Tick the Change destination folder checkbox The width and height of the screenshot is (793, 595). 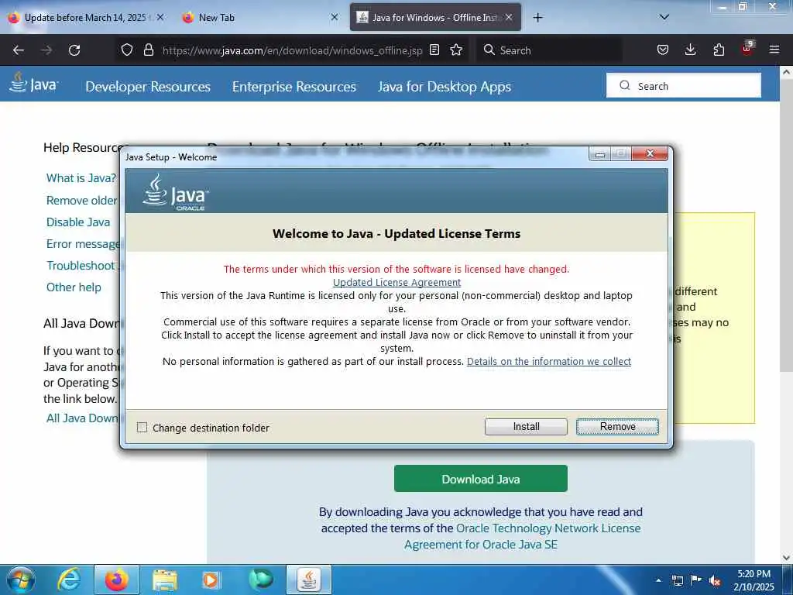pyautogui.click(x=142, y=428)
